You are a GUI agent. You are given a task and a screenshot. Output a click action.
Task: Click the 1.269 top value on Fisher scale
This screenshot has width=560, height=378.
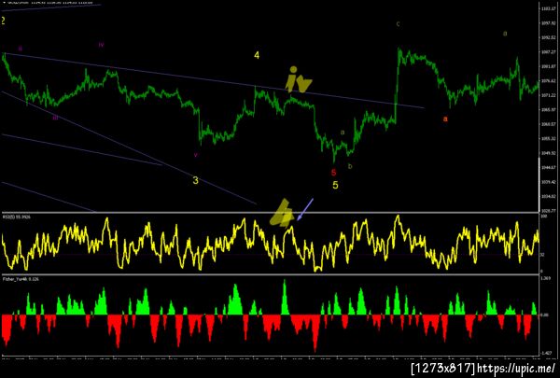pos(545,278)
